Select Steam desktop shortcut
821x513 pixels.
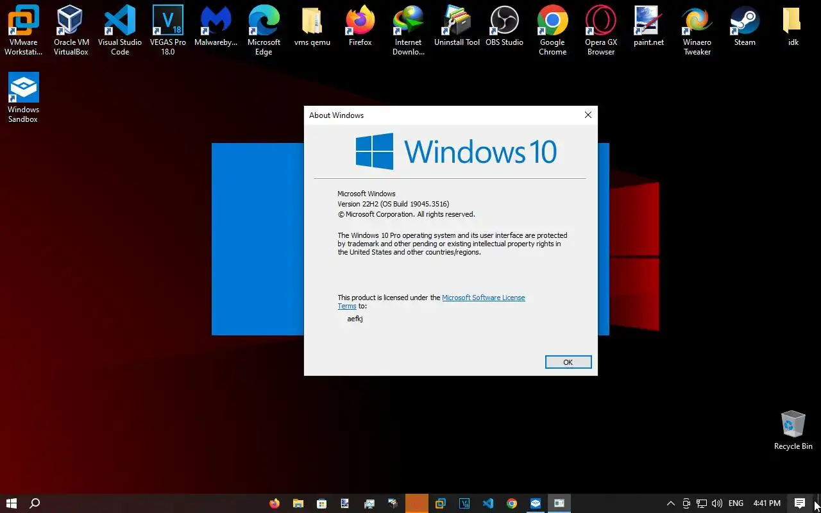tap(745, 26)
